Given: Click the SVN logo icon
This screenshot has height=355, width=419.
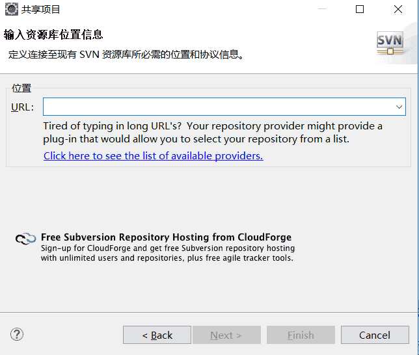Looking at the screenshot, I should coord(390,43).
